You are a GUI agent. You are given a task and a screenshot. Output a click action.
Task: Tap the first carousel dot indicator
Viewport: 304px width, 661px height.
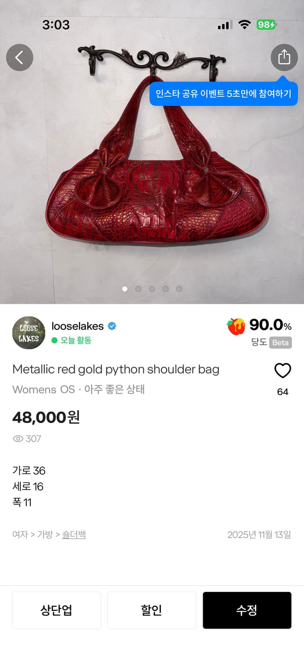point(125,289)
